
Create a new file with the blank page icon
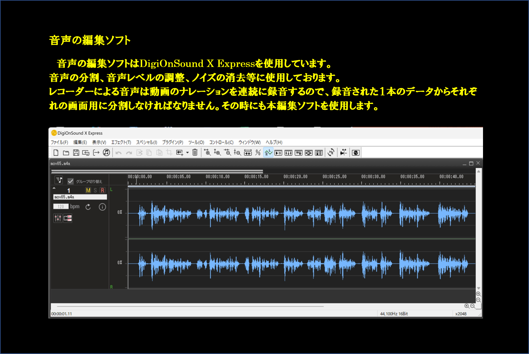56,152
